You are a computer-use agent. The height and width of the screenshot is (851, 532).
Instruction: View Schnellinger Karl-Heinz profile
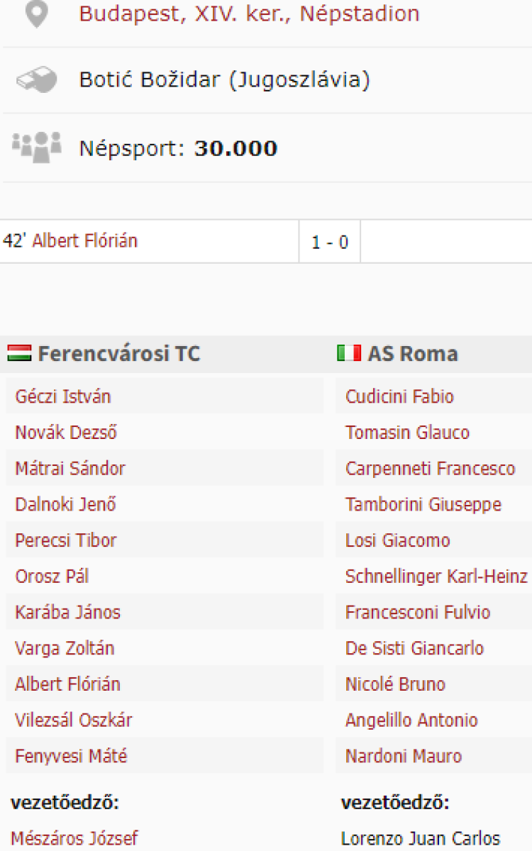pyautogui.click(x=436, y=577)
